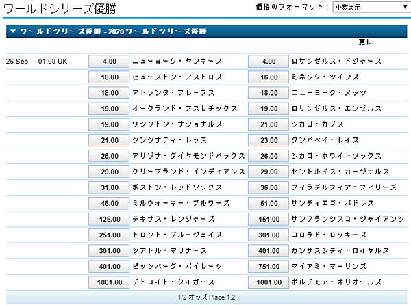Select 26.00 odds for シカゴ・ホワイトソックス
Viewport: 411px width, 305px height.
click(x=269, y=156)
